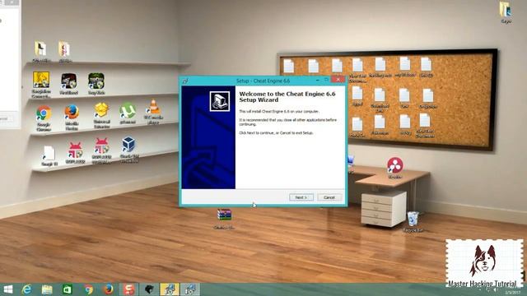Select the yellow game shortcut on shelf
Viewport: 527px width, 296px height.
click(x=41, y=85)
